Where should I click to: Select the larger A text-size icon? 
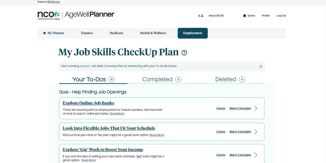[202, 15]
